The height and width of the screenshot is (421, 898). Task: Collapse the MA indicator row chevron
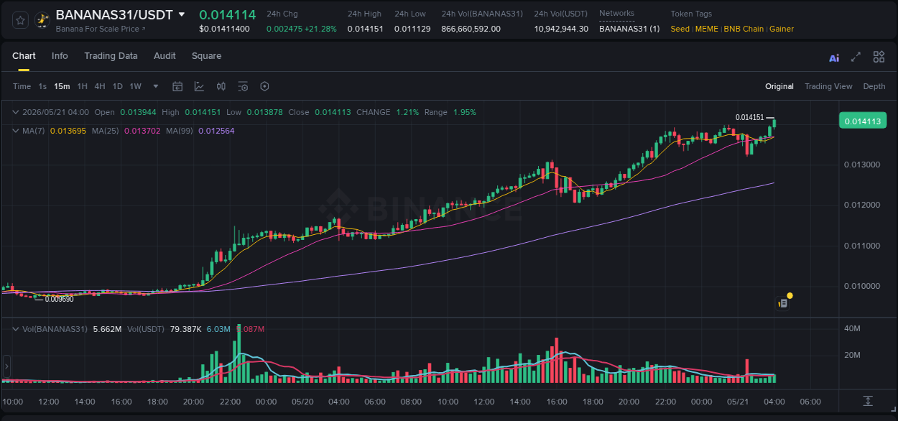[x=16, y=131]
